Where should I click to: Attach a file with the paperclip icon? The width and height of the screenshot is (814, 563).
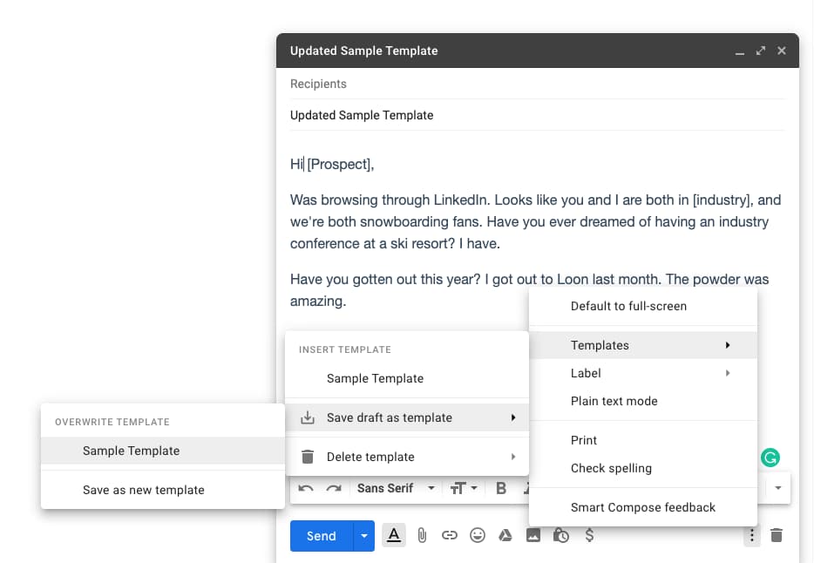(422, 535)
